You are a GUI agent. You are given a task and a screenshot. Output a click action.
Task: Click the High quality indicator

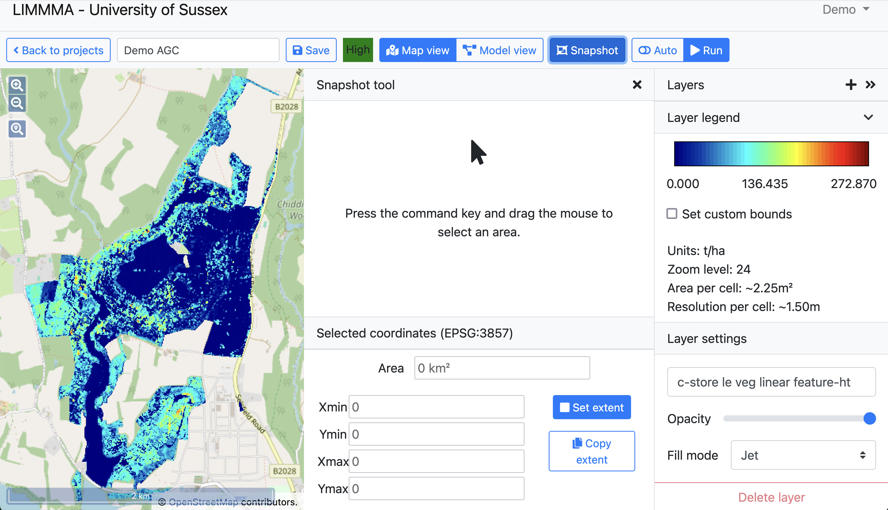point(358,50)
